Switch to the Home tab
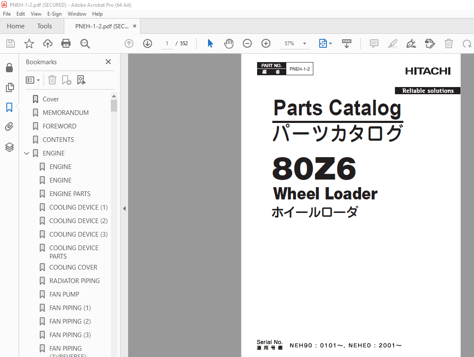 (16, 26)
